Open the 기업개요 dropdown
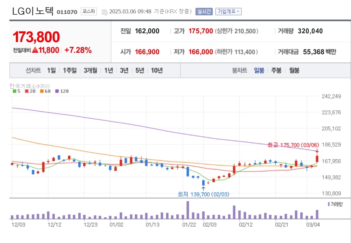 (x=228, y=11)
